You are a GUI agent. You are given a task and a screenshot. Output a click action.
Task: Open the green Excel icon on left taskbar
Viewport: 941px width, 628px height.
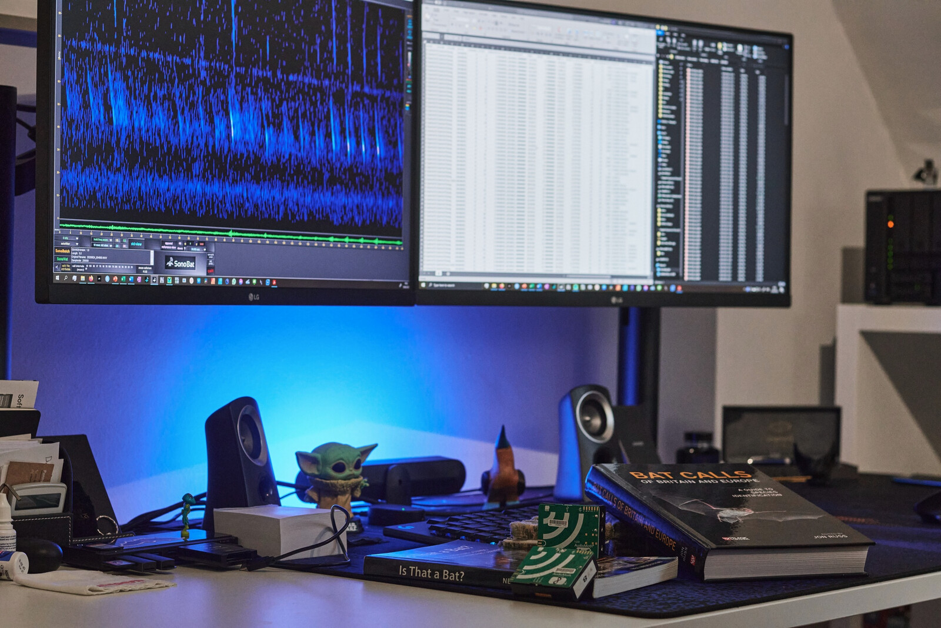[x=124, y=280]
